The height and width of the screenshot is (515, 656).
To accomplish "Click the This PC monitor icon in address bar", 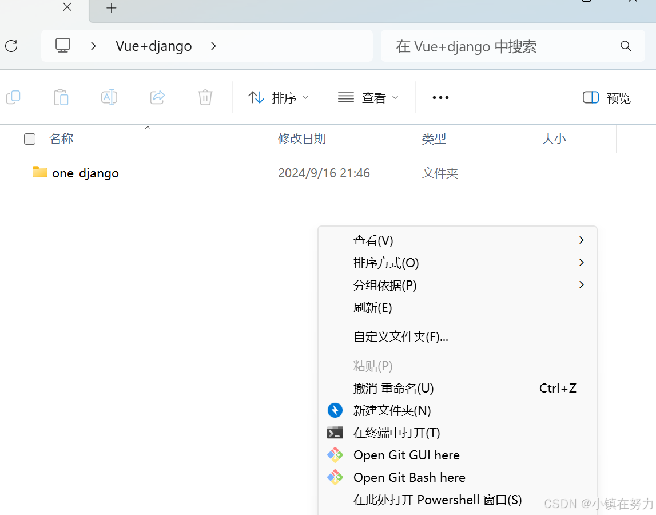I will click(63, 46).
